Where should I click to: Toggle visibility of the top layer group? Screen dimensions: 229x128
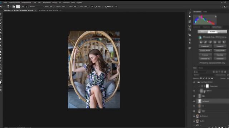pyautogui.click(x=194, y=82)
